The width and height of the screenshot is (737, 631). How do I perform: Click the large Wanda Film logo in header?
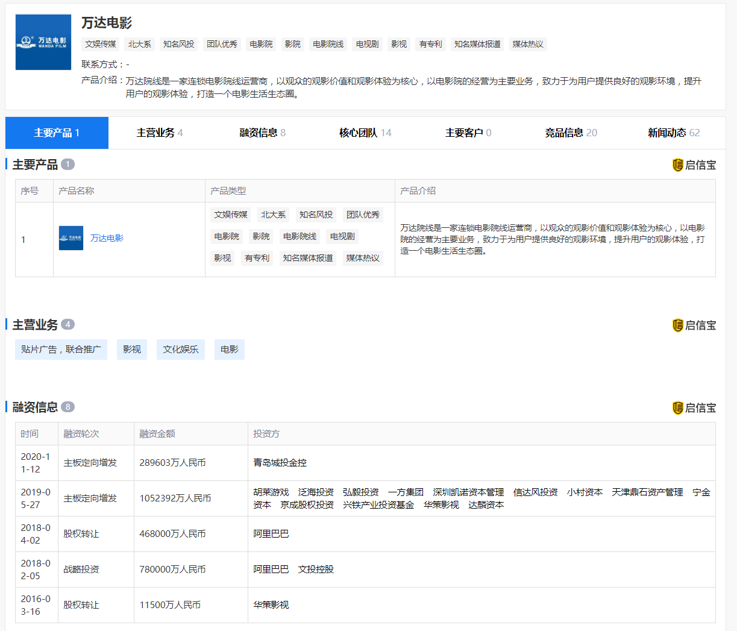pyautogui.click(x=43, y=42)
